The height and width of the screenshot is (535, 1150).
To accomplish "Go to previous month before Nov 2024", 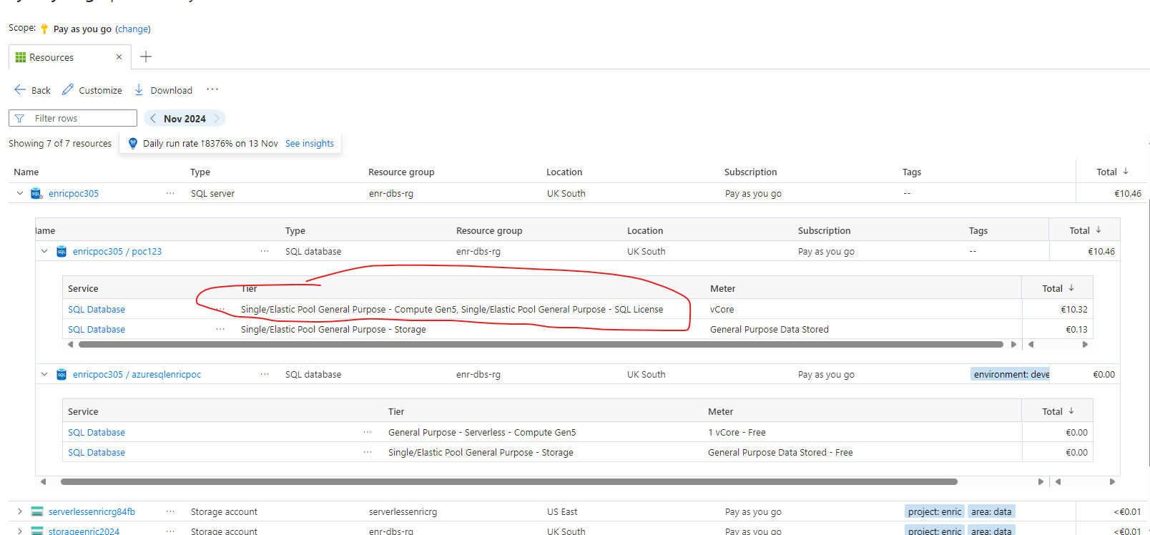I will pos(153,119).
